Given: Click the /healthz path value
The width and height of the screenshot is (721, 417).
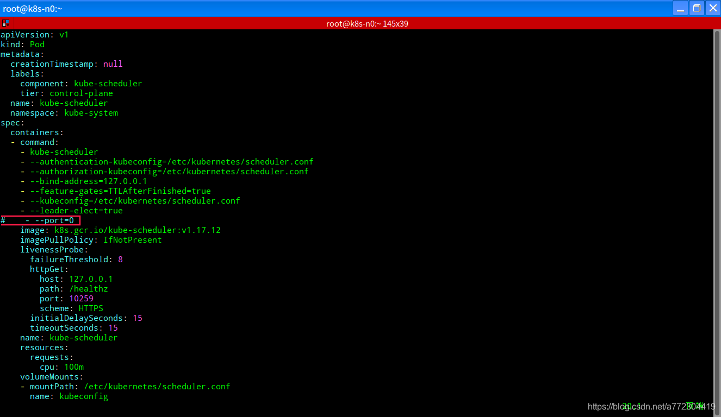Looking at the screenshot, I should [89, 288].
